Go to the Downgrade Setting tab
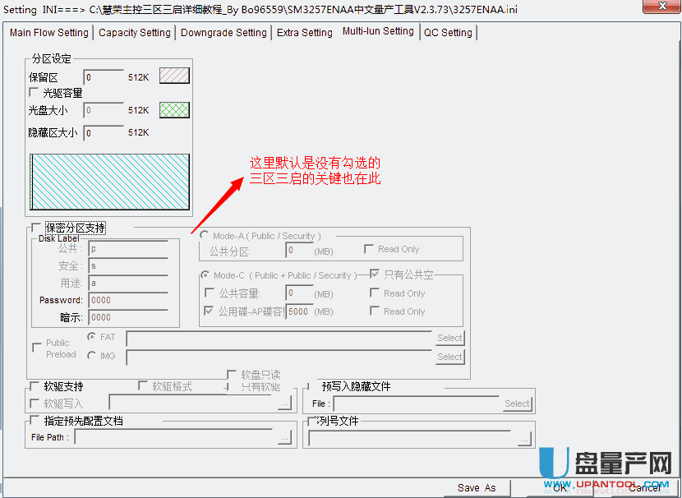 tap(223, 33)
